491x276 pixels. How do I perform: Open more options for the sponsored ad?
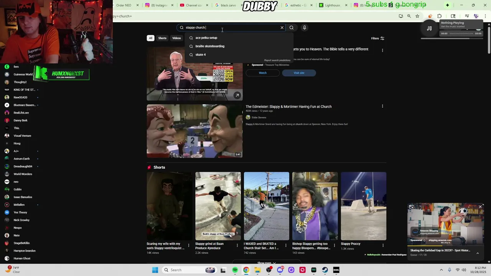382,50
